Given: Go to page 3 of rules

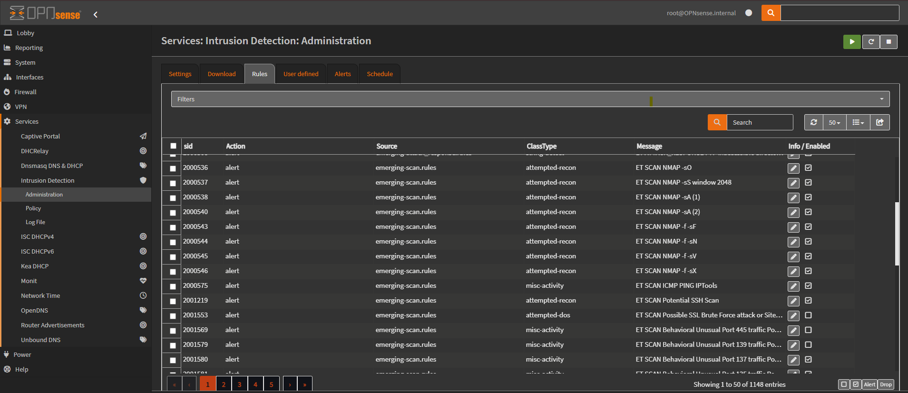Looking at the screenshot, I should (240, 384).
